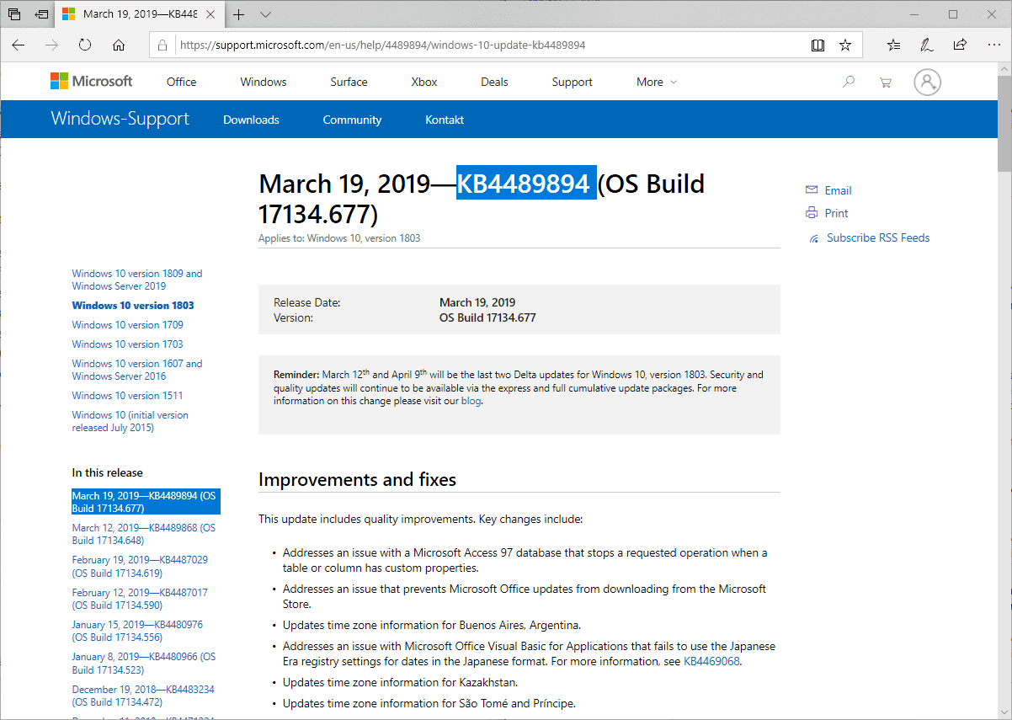Close the KB4489894 browser tab
This screenshot has width=1012, height=720.
210,14
